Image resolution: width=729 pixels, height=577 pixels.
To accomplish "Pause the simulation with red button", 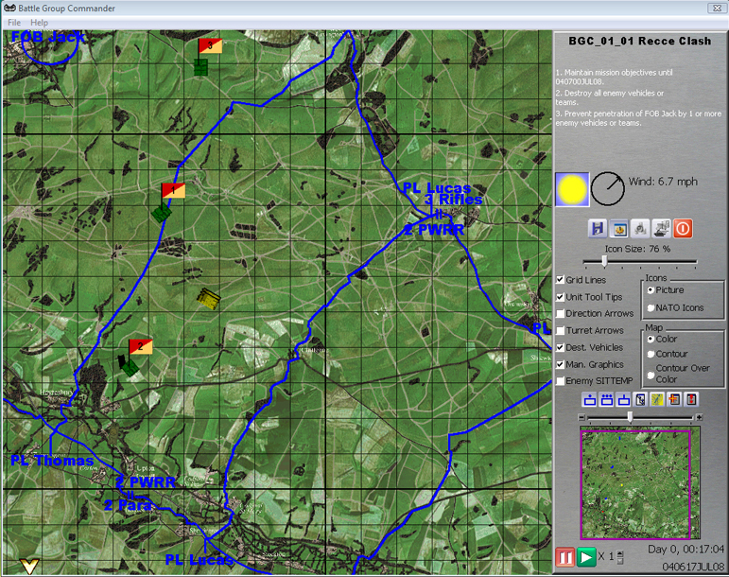I will [565, 557].
